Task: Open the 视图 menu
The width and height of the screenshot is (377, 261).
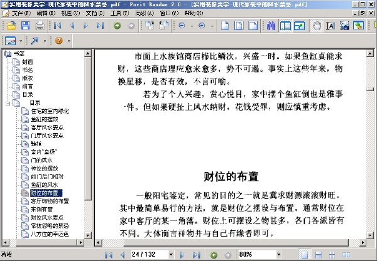Action: pyautogui.click(x=70, y=13)
